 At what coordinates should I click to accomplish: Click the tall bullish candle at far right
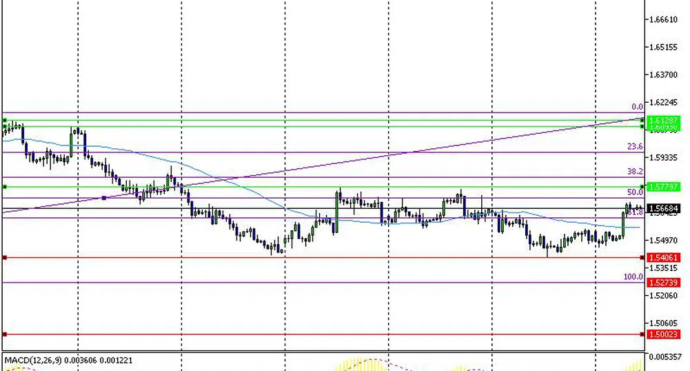point(624,223)
